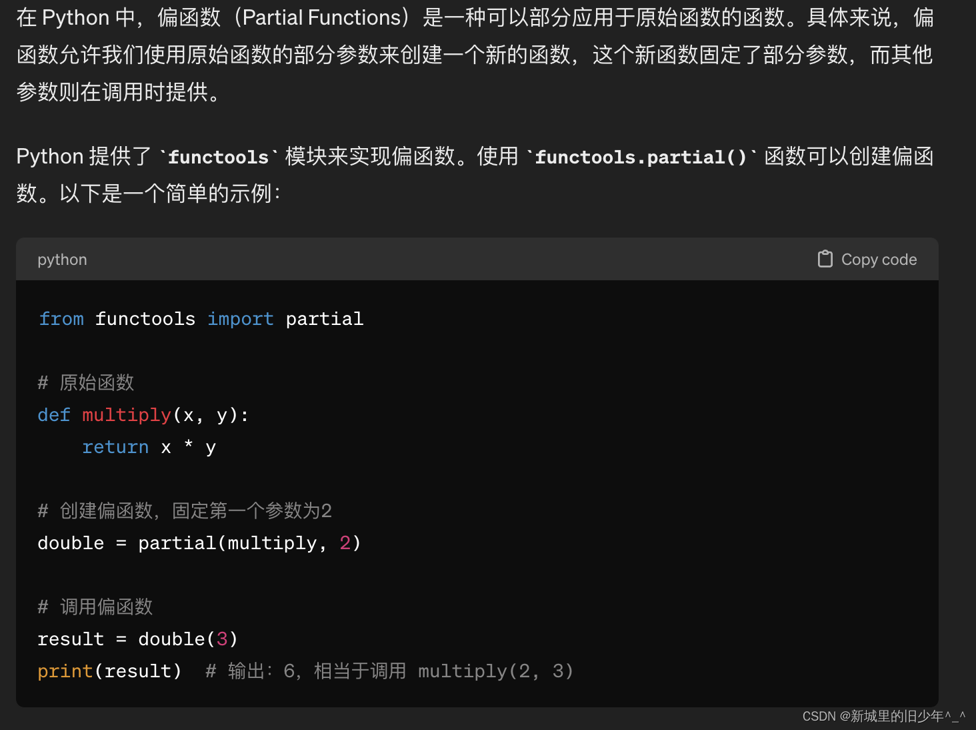Screen dimensions: 976x730
Task: Click the text '参数则在调用时提供。'
Action: (x=121, y=92)
